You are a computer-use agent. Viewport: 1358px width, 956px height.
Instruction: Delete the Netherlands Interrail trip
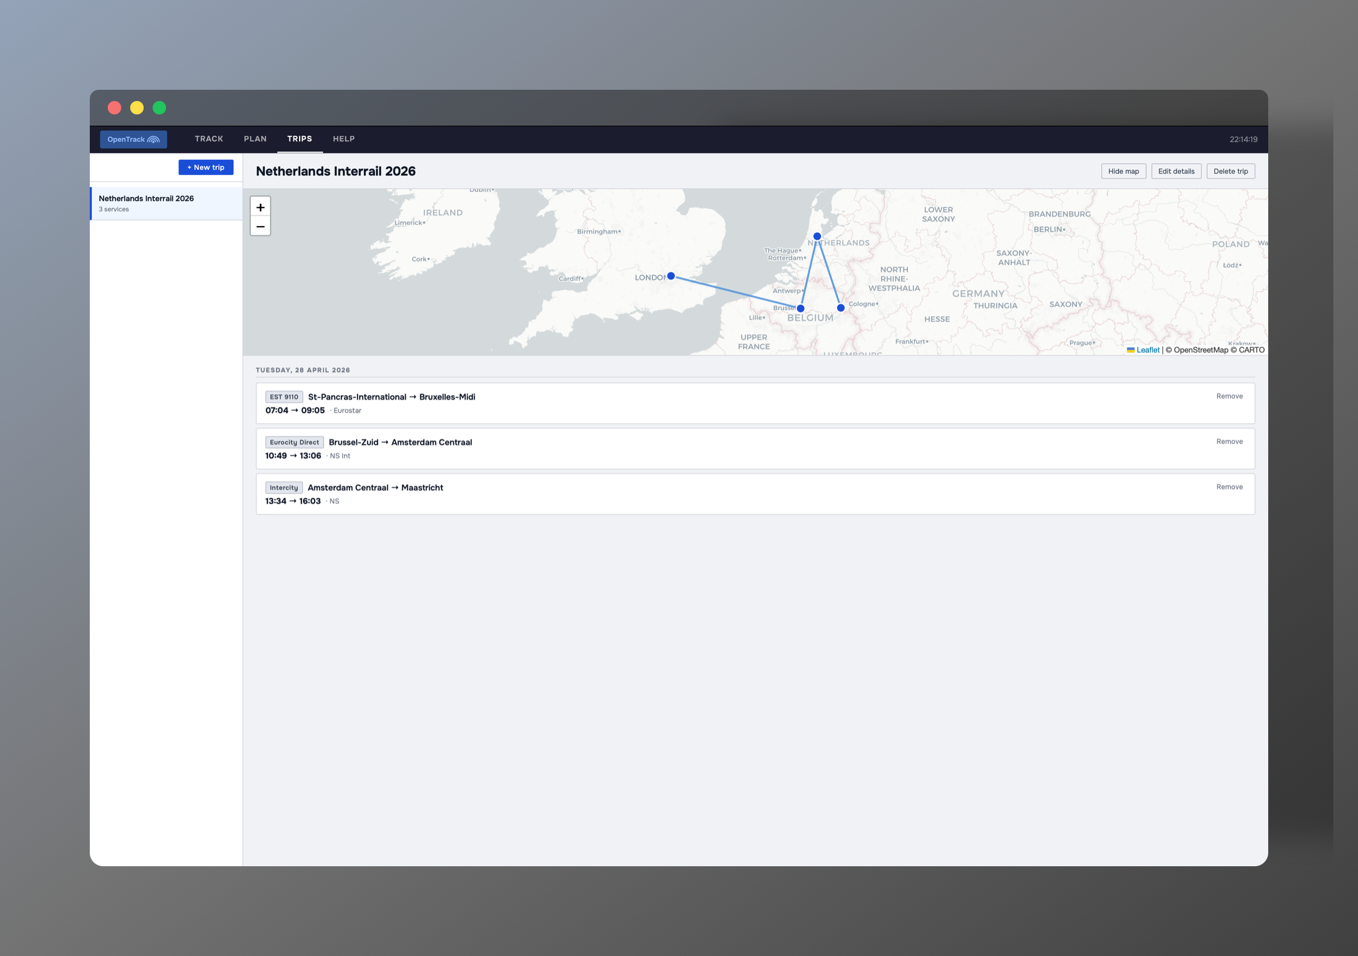click(1229, 172)
